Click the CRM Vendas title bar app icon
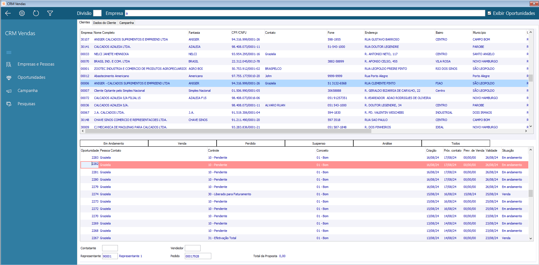 point(4,4)
